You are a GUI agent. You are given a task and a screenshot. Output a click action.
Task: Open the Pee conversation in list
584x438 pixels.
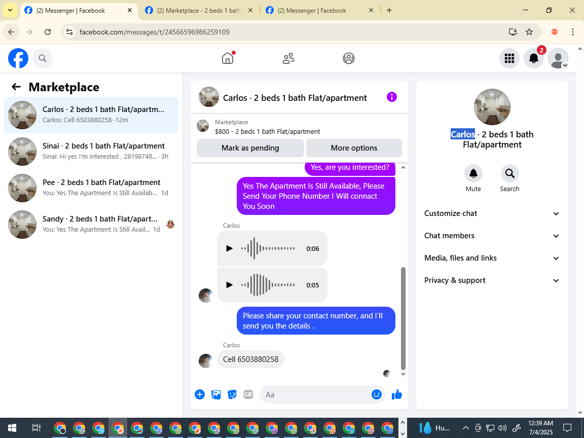[91, 188]
